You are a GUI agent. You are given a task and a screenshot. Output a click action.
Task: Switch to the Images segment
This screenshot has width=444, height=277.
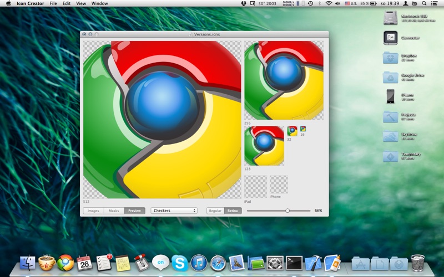[x=93, y=211]
